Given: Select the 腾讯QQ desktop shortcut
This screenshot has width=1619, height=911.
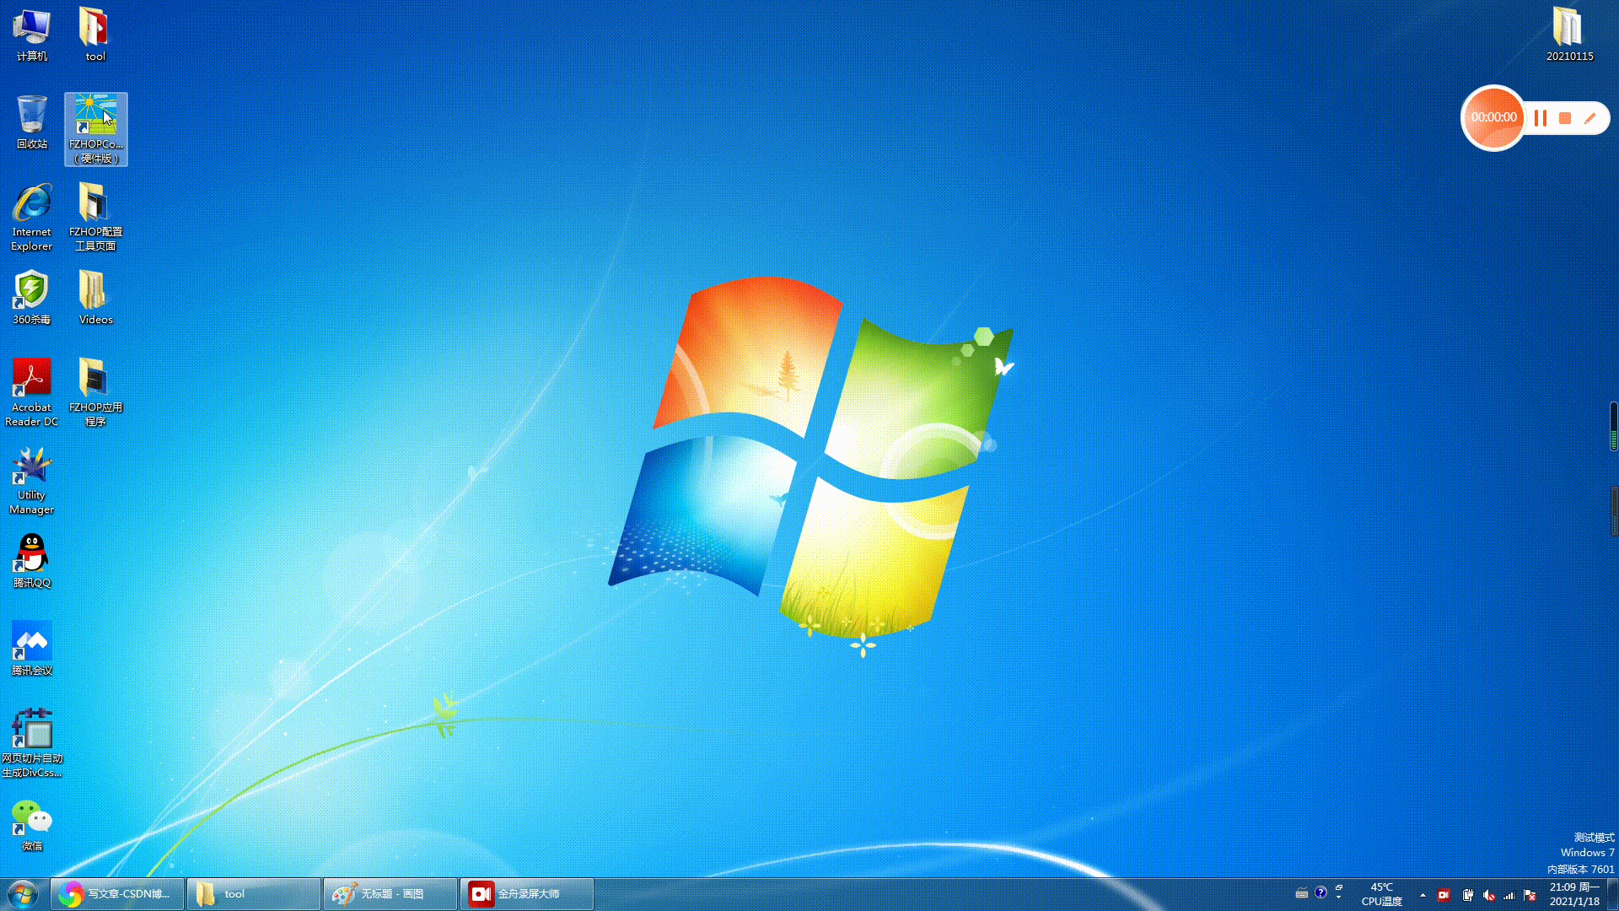Looking at the screenshot, I should click(31, 562).
